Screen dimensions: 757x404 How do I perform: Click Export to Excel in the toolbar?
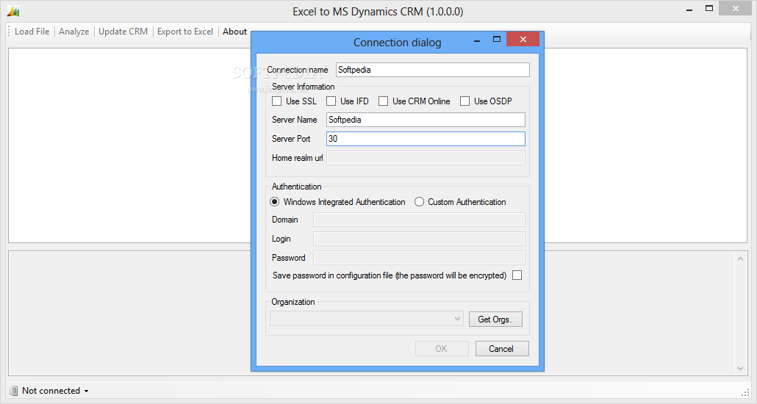185,32
